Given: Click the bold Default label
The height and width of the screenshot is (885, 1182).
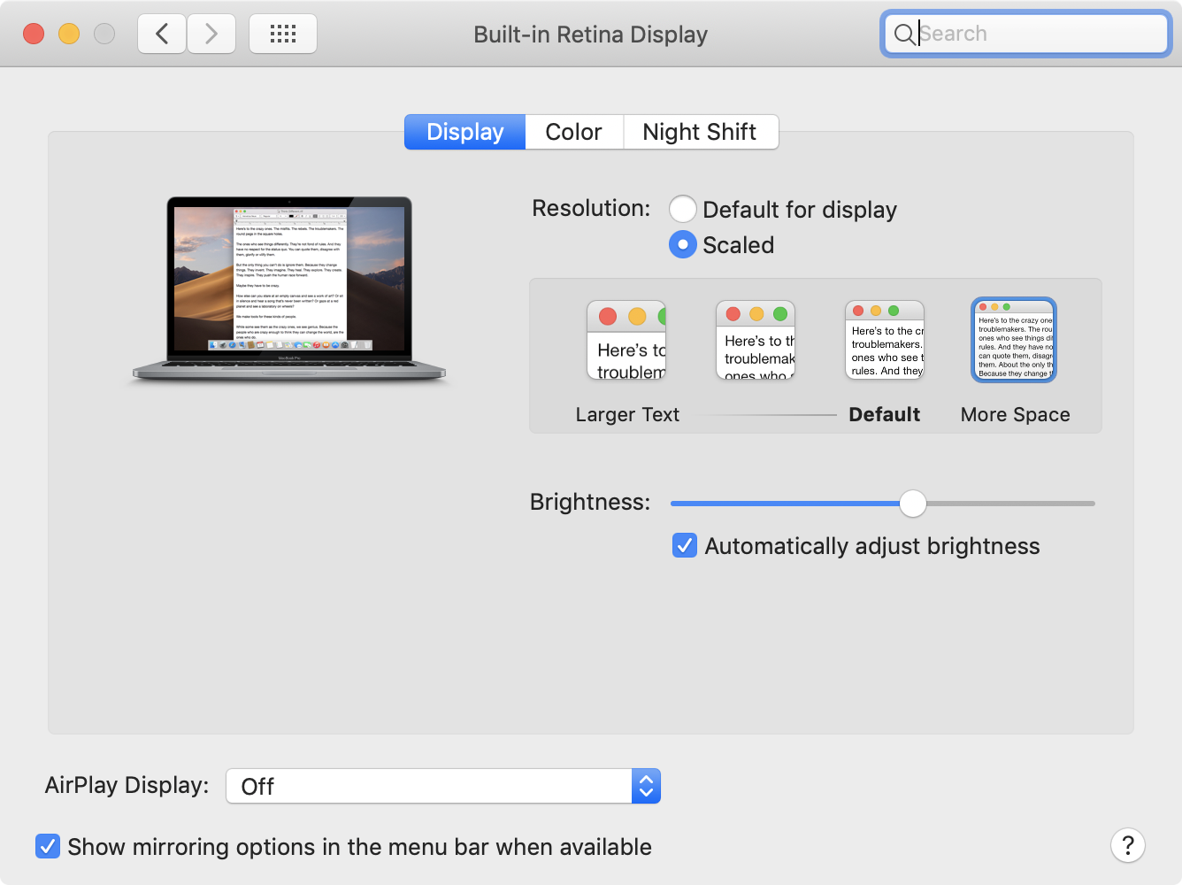Looking at the screenshot, I should click(x=885, y=414).
